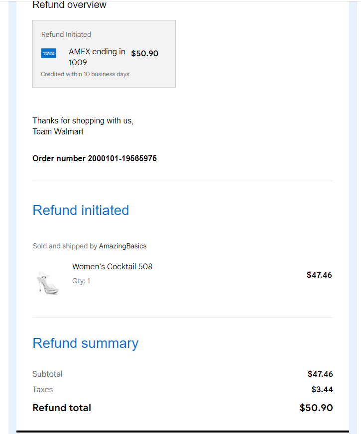Viewport: 361px width, 434px height.
Task: Click the Subtotal label
Action: (x=47, y=374)
